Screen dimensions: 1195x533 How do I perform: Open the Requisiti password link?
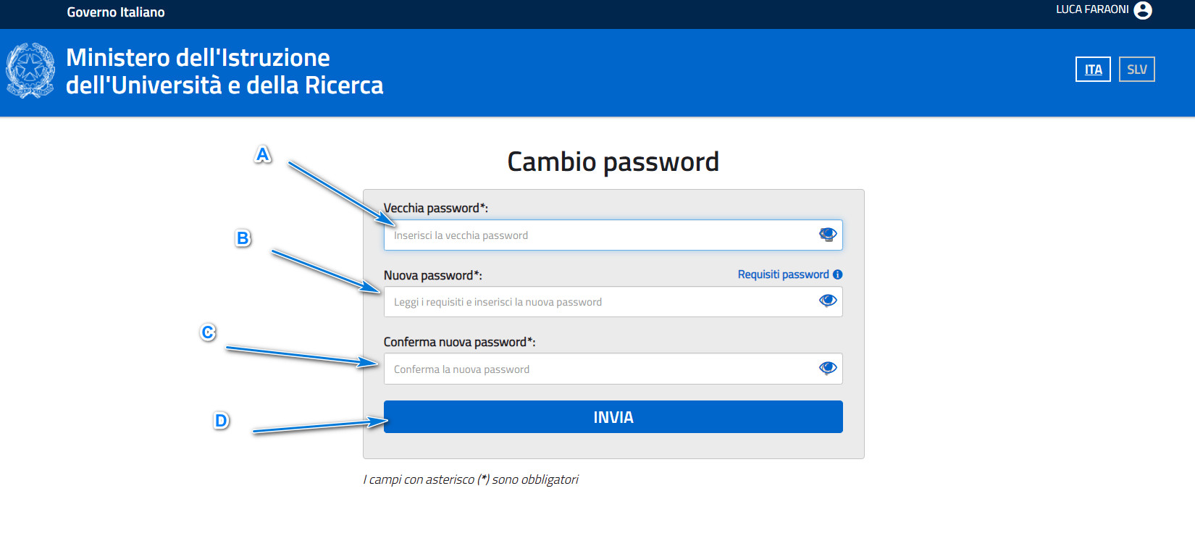pyautogui.click(x=783, y=274)
